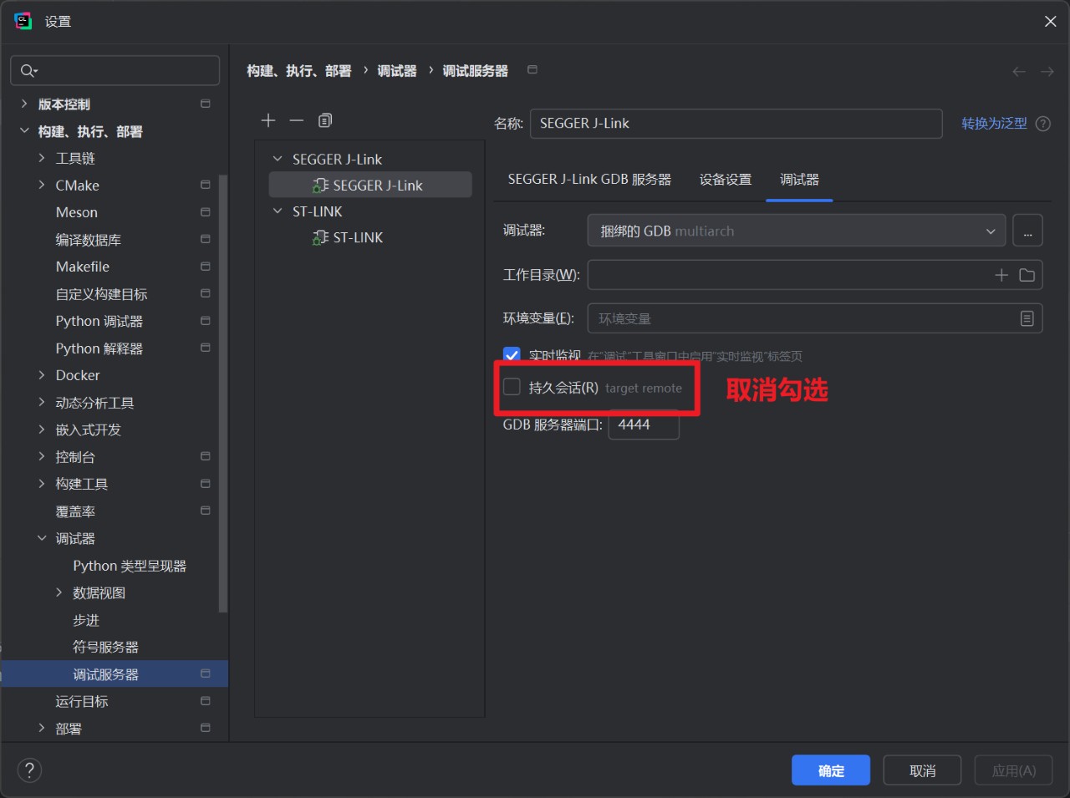Open help with the question mark at bottom left

click(29, 770)
